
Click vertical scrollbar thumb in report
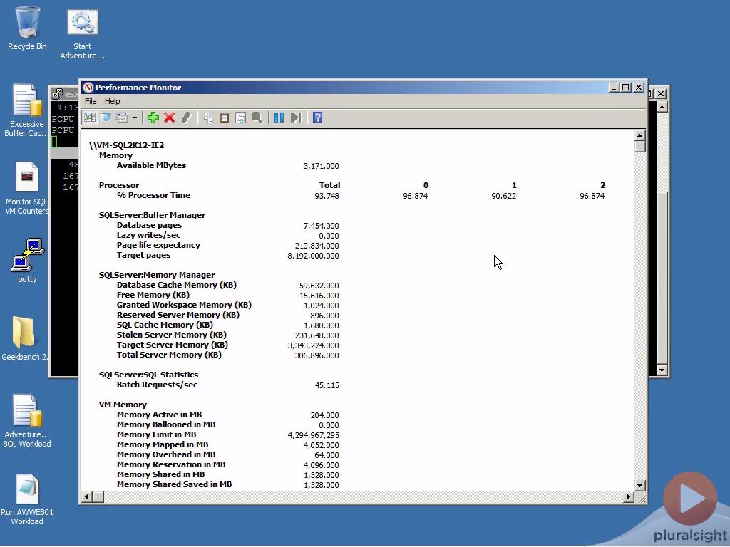pyautogui.click(x=639, y=147)
